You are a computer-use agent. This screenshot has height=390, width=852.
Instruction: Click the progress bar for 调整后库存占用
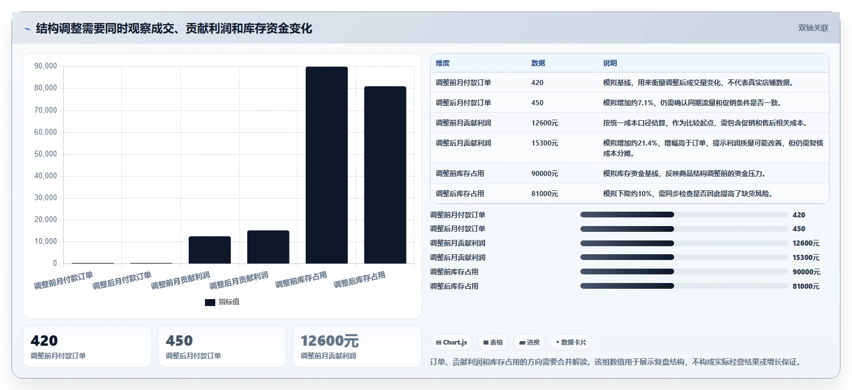(x=684, y=286)
